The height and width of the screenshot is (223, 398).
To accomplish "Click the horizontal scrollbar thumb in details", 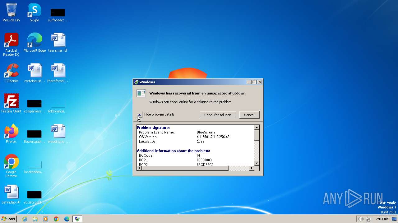I will point(185,168).
